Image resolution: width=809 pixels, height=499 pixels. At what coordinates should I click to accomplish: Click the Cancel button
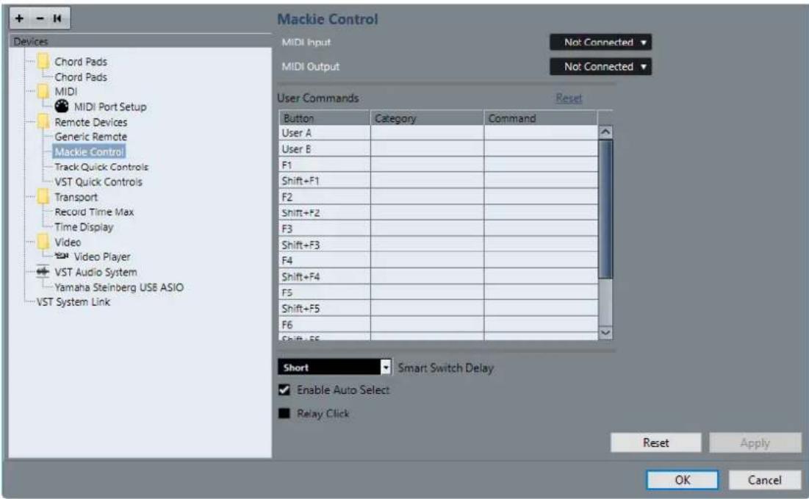pyautogui.click(x=765, y=480)
